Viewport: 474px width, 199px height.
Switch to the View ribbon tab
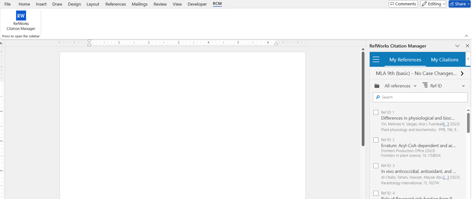point(177,4)
